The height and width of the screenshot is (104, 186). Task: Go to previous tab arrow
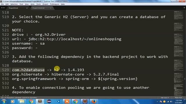tap(2, 8)
